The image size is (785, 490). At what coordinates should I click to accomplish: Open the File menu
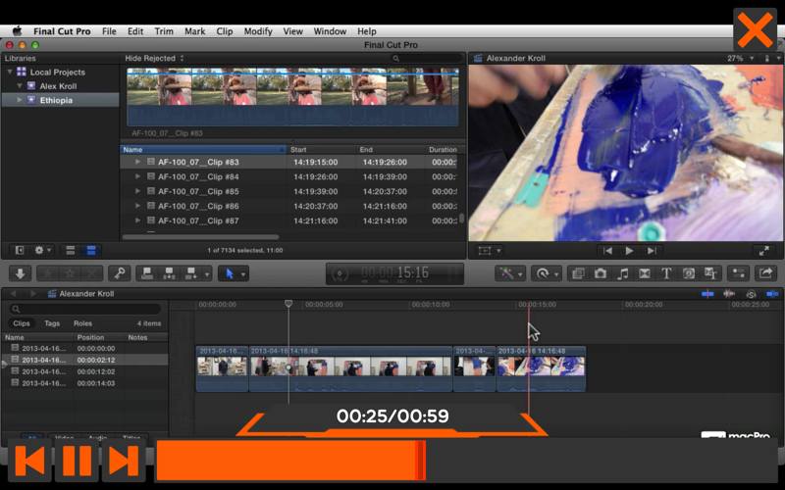109,31
